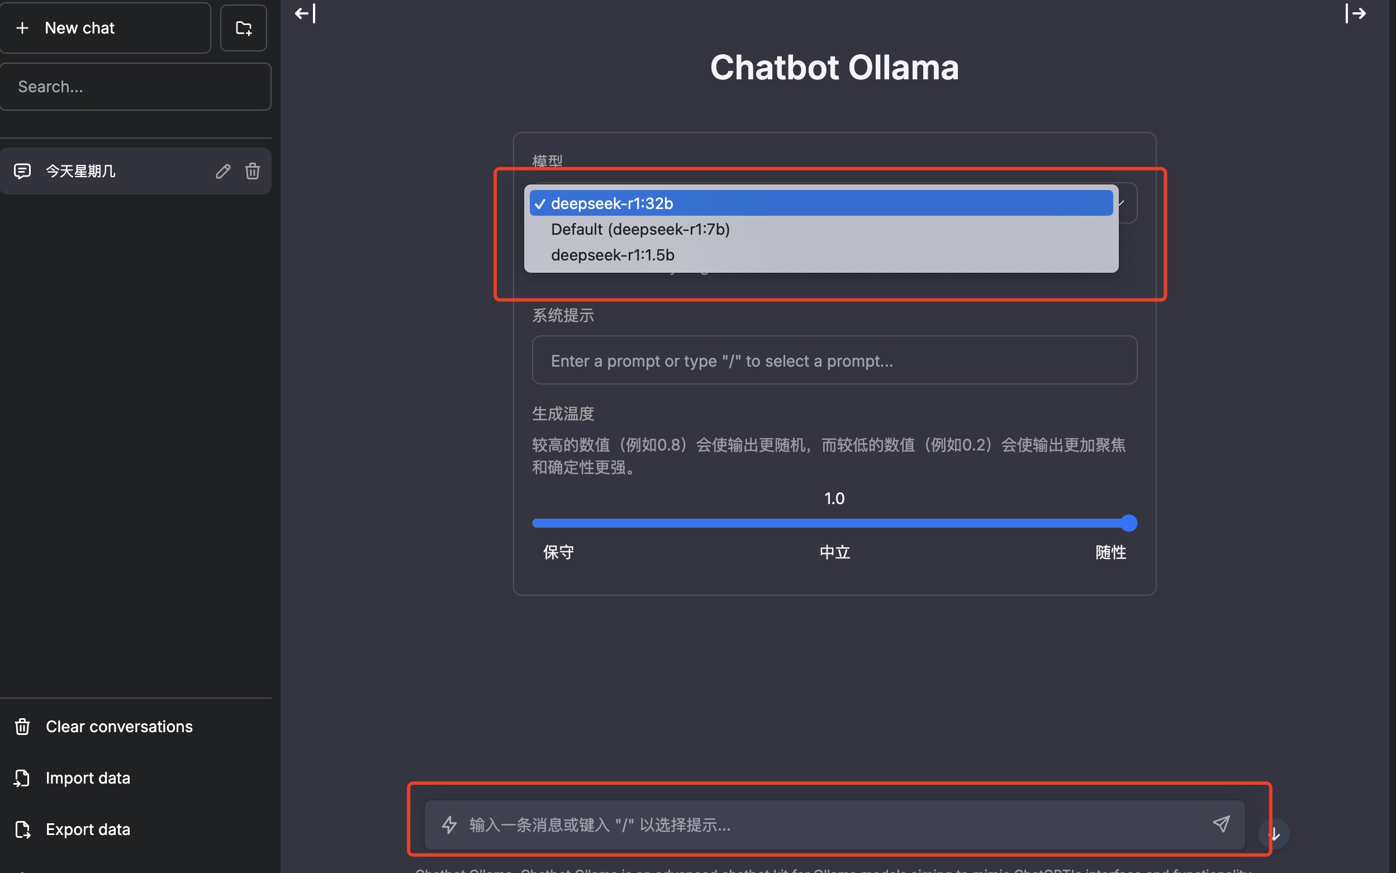Click model dropdown chevron
The height and width of the screenshot is (873, 1396).
click(1122, 203)
